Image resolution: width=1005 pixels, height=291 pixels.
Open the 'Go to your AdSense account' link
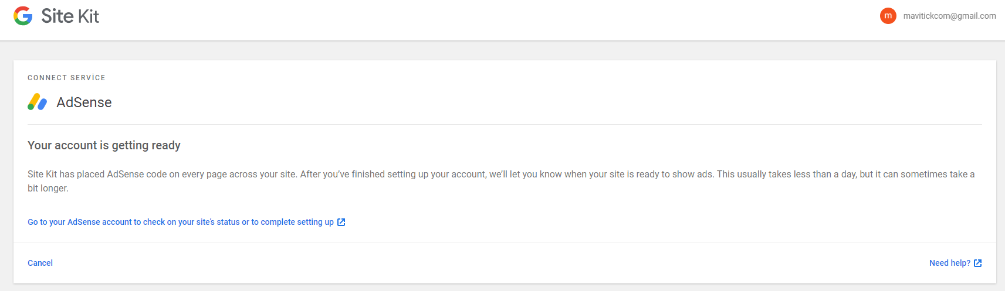pyautogui.click(x=186, y=222)
